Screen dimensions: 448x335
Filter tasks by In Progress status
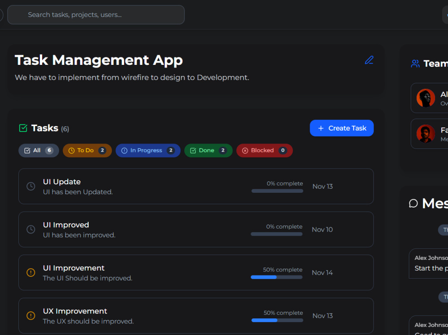(148, 150)
